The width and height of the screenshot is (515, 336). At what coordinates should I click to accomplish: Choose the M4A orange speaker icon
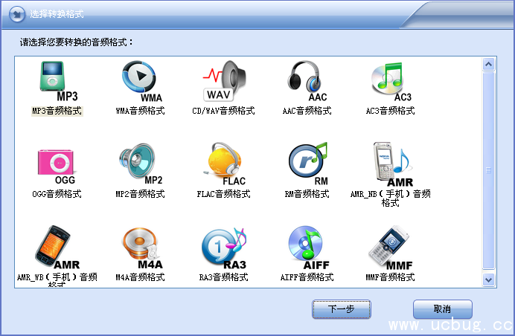coord(142,248)
